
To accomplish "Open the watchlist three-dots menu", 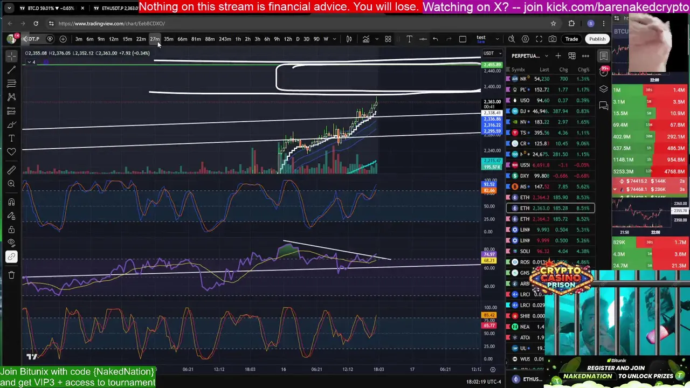I will tap(585, 56).
